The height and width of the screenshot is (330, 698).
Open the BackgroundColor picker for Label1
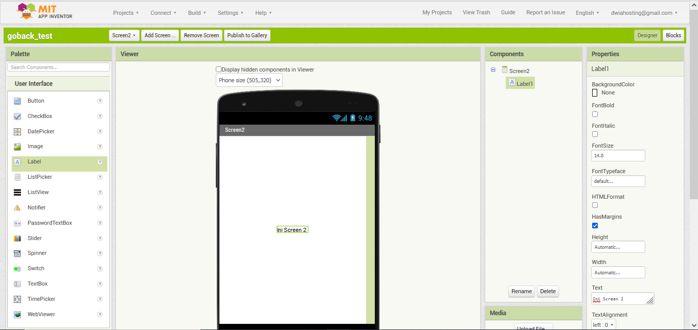click(595, 92)
